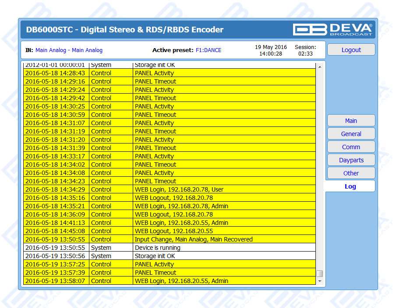The width and height of the screenshot is (396, 308).
Task: Click the WEB Login 192.168.20.78, User entry
Action: pos(179,189)
